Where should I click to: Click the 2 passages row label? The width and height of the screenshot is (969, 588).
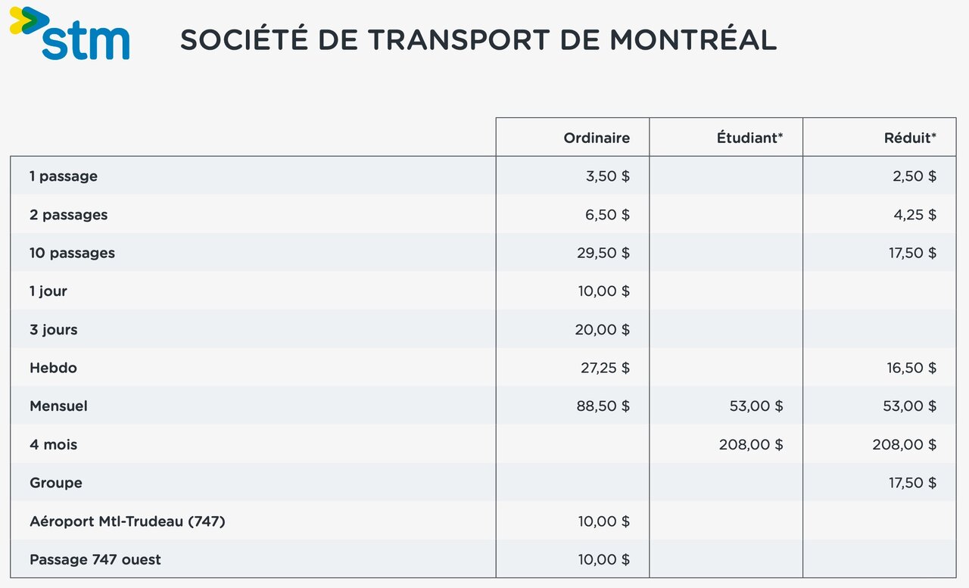tap(69, 215)
